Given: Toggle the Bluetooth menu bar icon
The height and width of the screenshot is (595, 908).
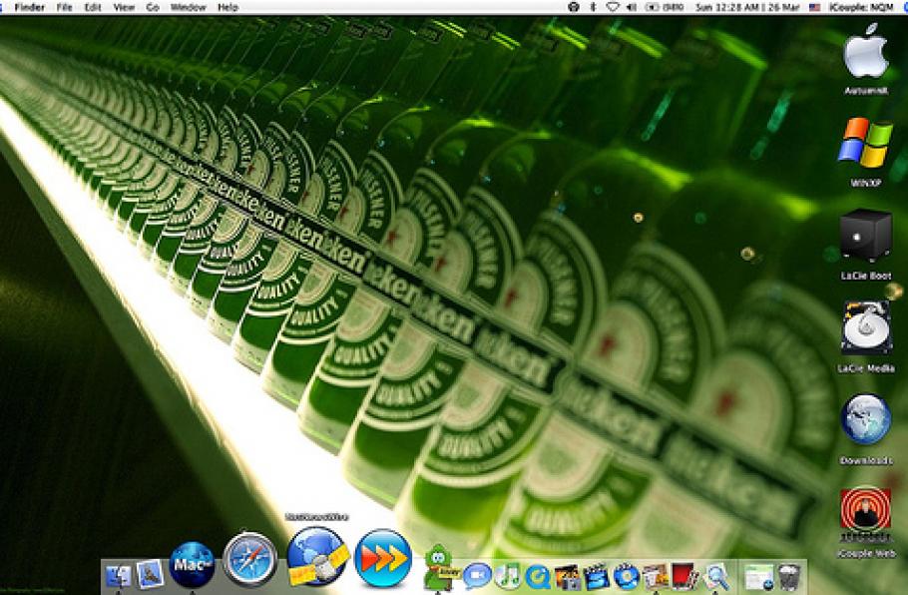Looking at the screenshot, I should [593, 7].
